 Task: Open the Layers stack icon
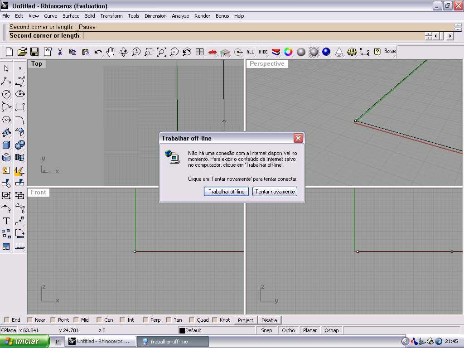tap(276, 52)
